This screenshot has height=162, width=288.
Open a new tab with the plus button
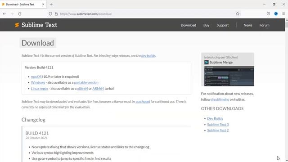pos(51,4)
